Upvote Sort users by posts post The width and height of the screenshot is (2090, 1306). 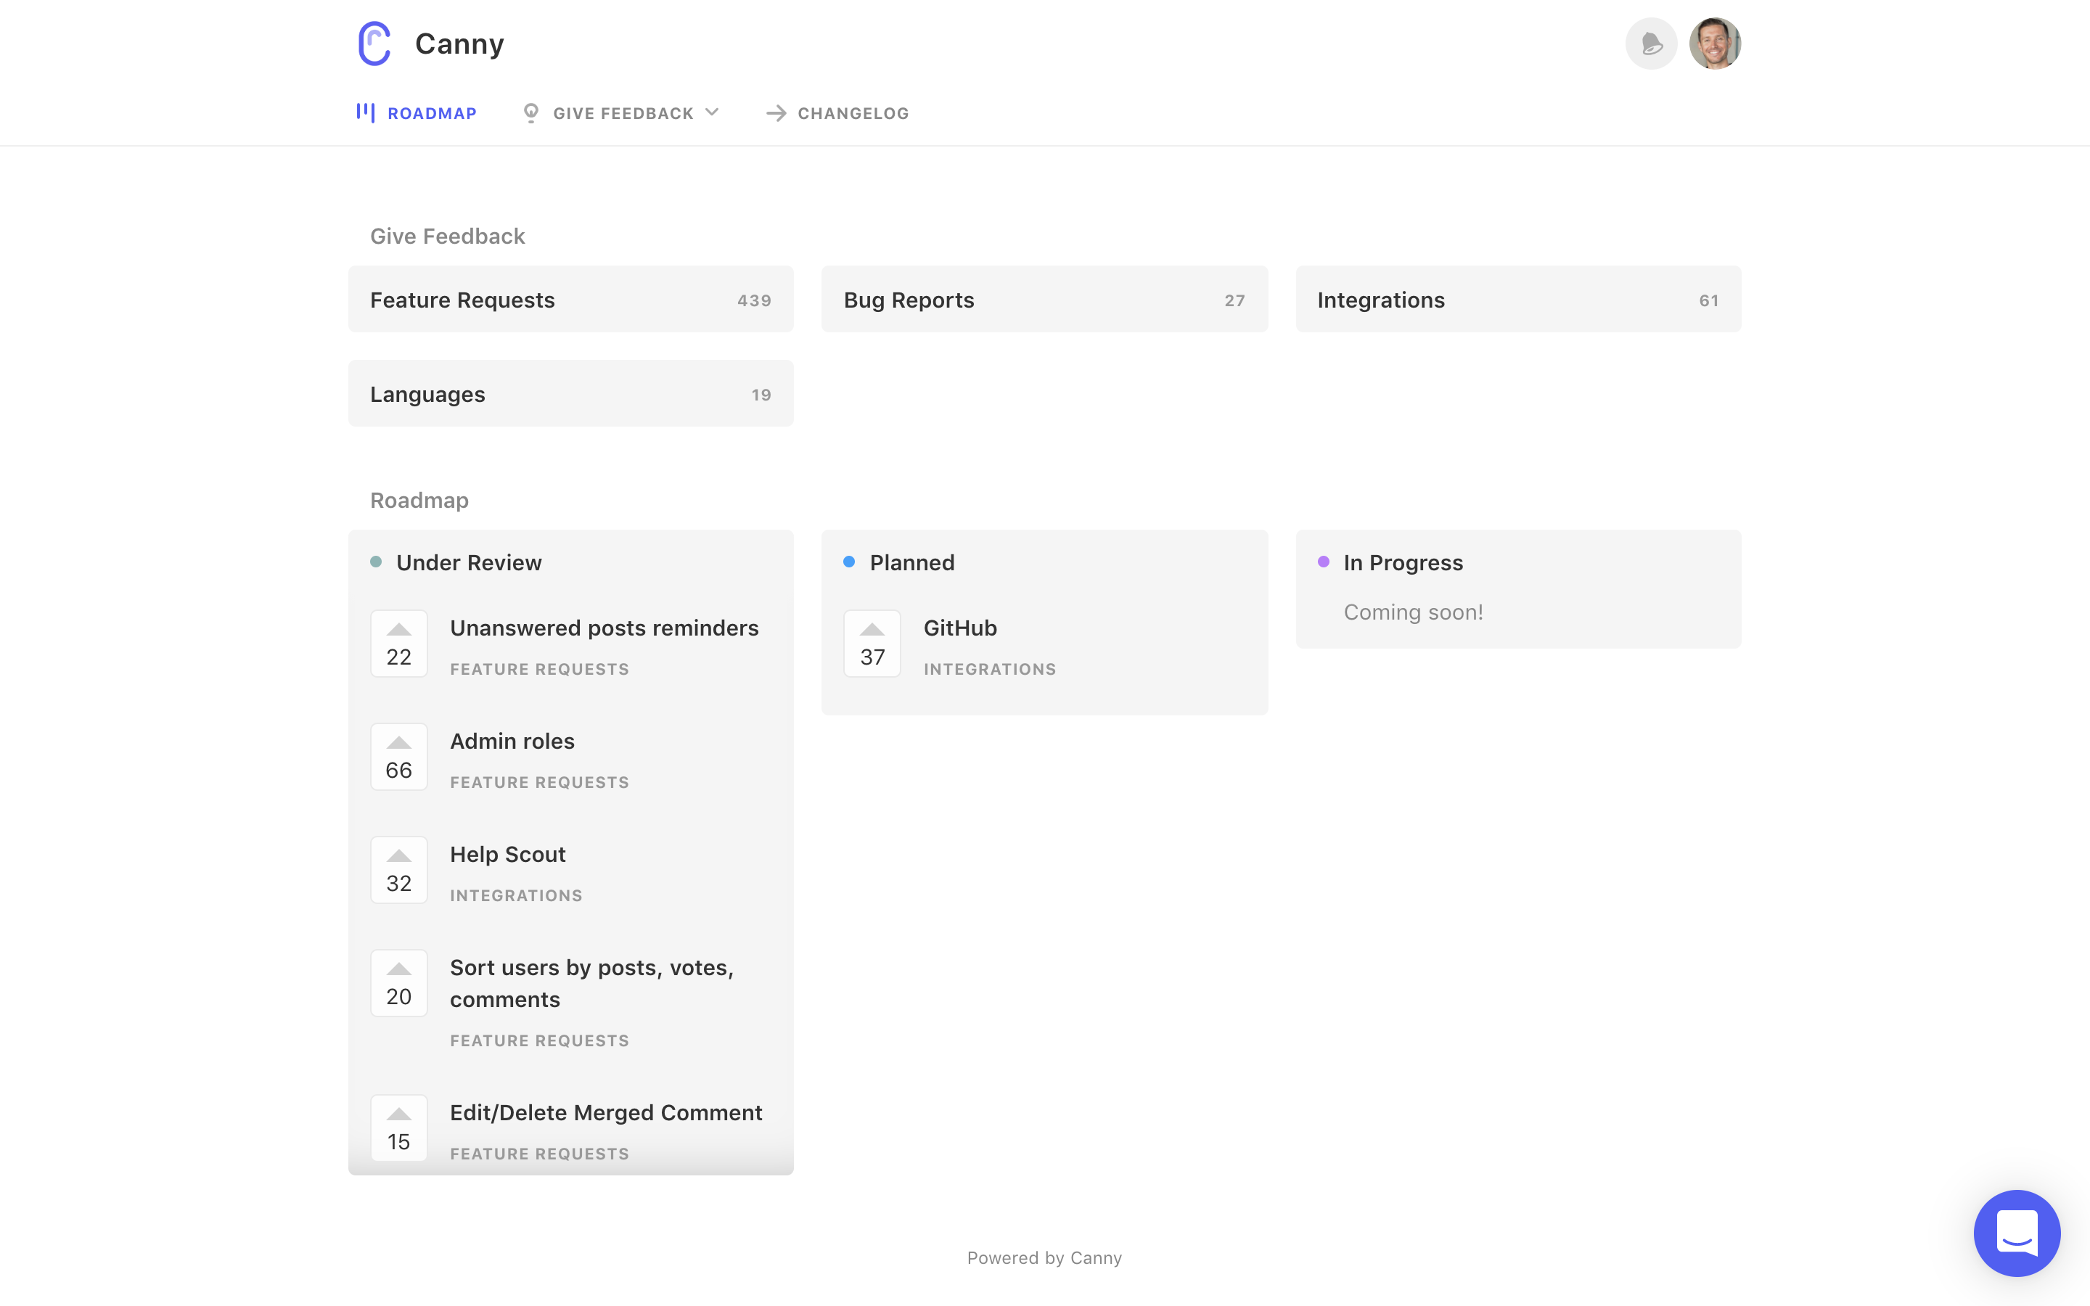pos(399,983)
